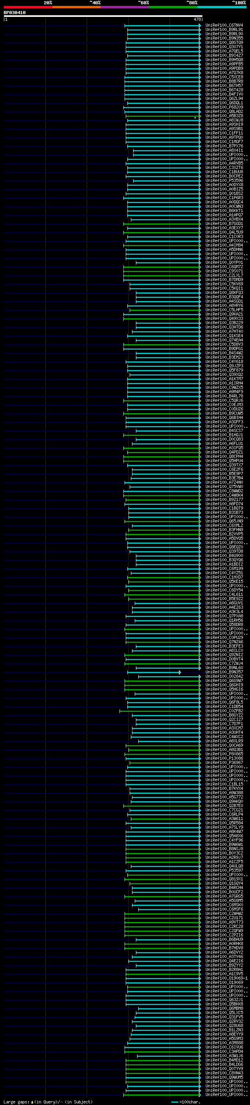
Task: Choose the UniRef100_B4MD12 label
Action: (x=224, y=1060)
